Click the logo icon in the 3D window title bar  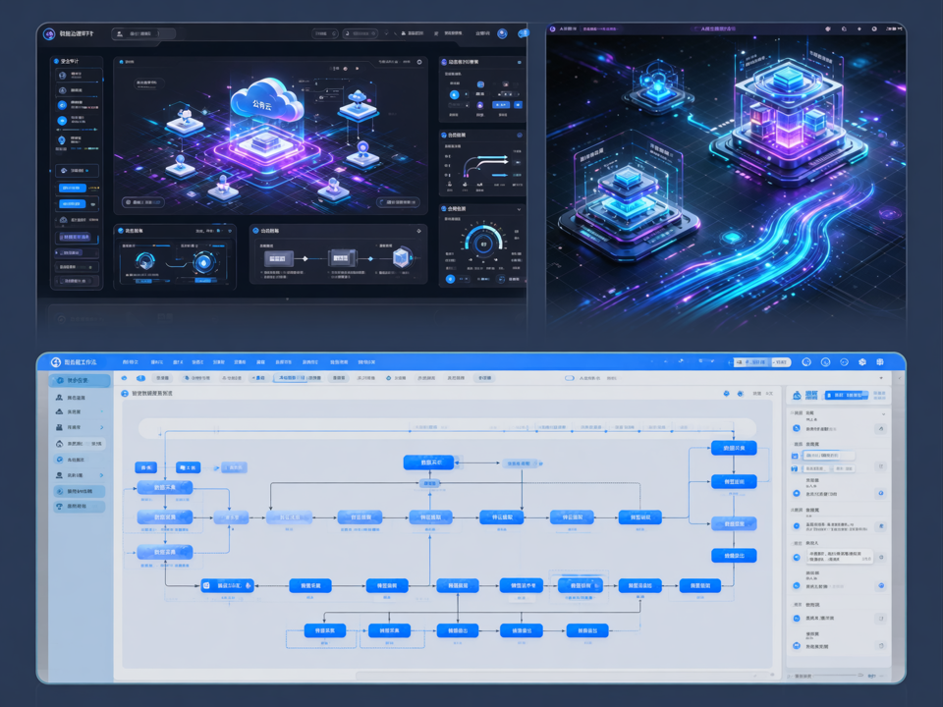click(x=553, y=28)
